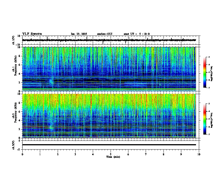Click the "-3" label on ch.2 color scale
The height and width of the screenshot is (173, 224).
click(209, 104)
